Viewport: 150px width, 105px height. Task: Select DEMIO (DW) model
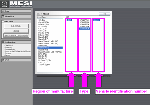tap(44, 33)
